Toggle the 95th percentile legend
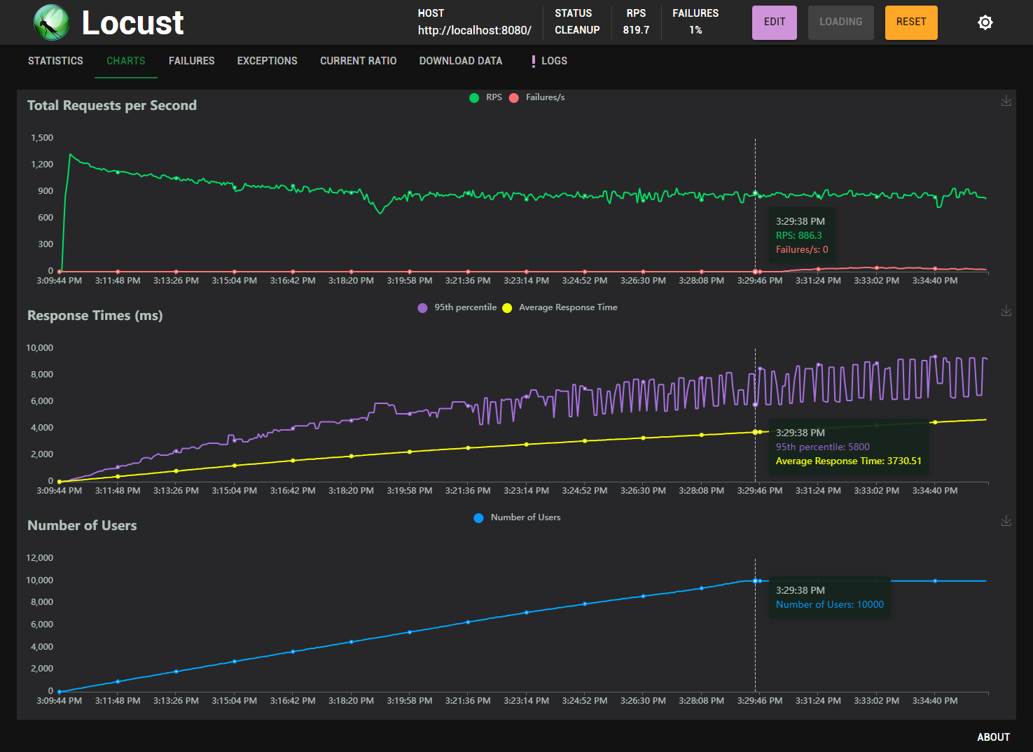The image size is (1033, 752). pos(457,307)
